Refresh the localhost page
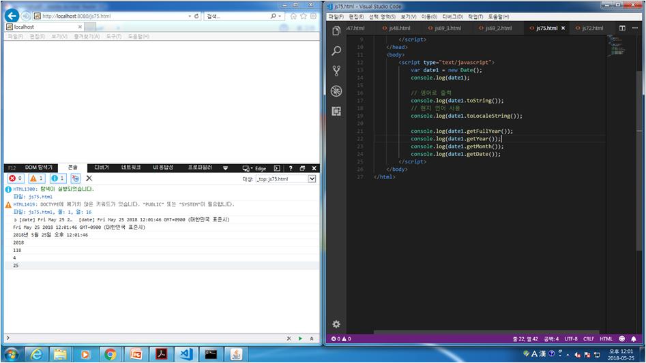The image size is (646, 363). click(x=196, y=16)
